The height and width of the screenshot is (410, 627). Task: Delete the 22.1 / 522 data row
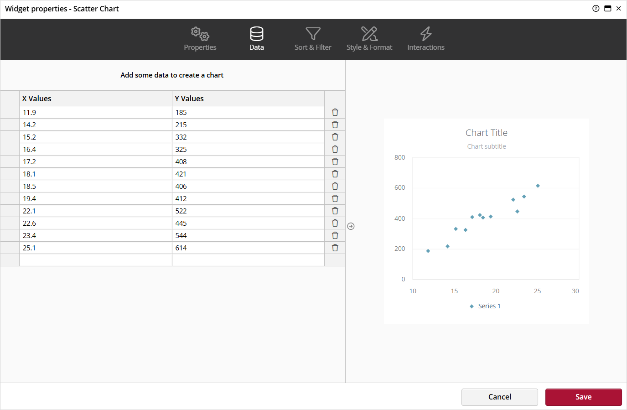click(335, 211)
